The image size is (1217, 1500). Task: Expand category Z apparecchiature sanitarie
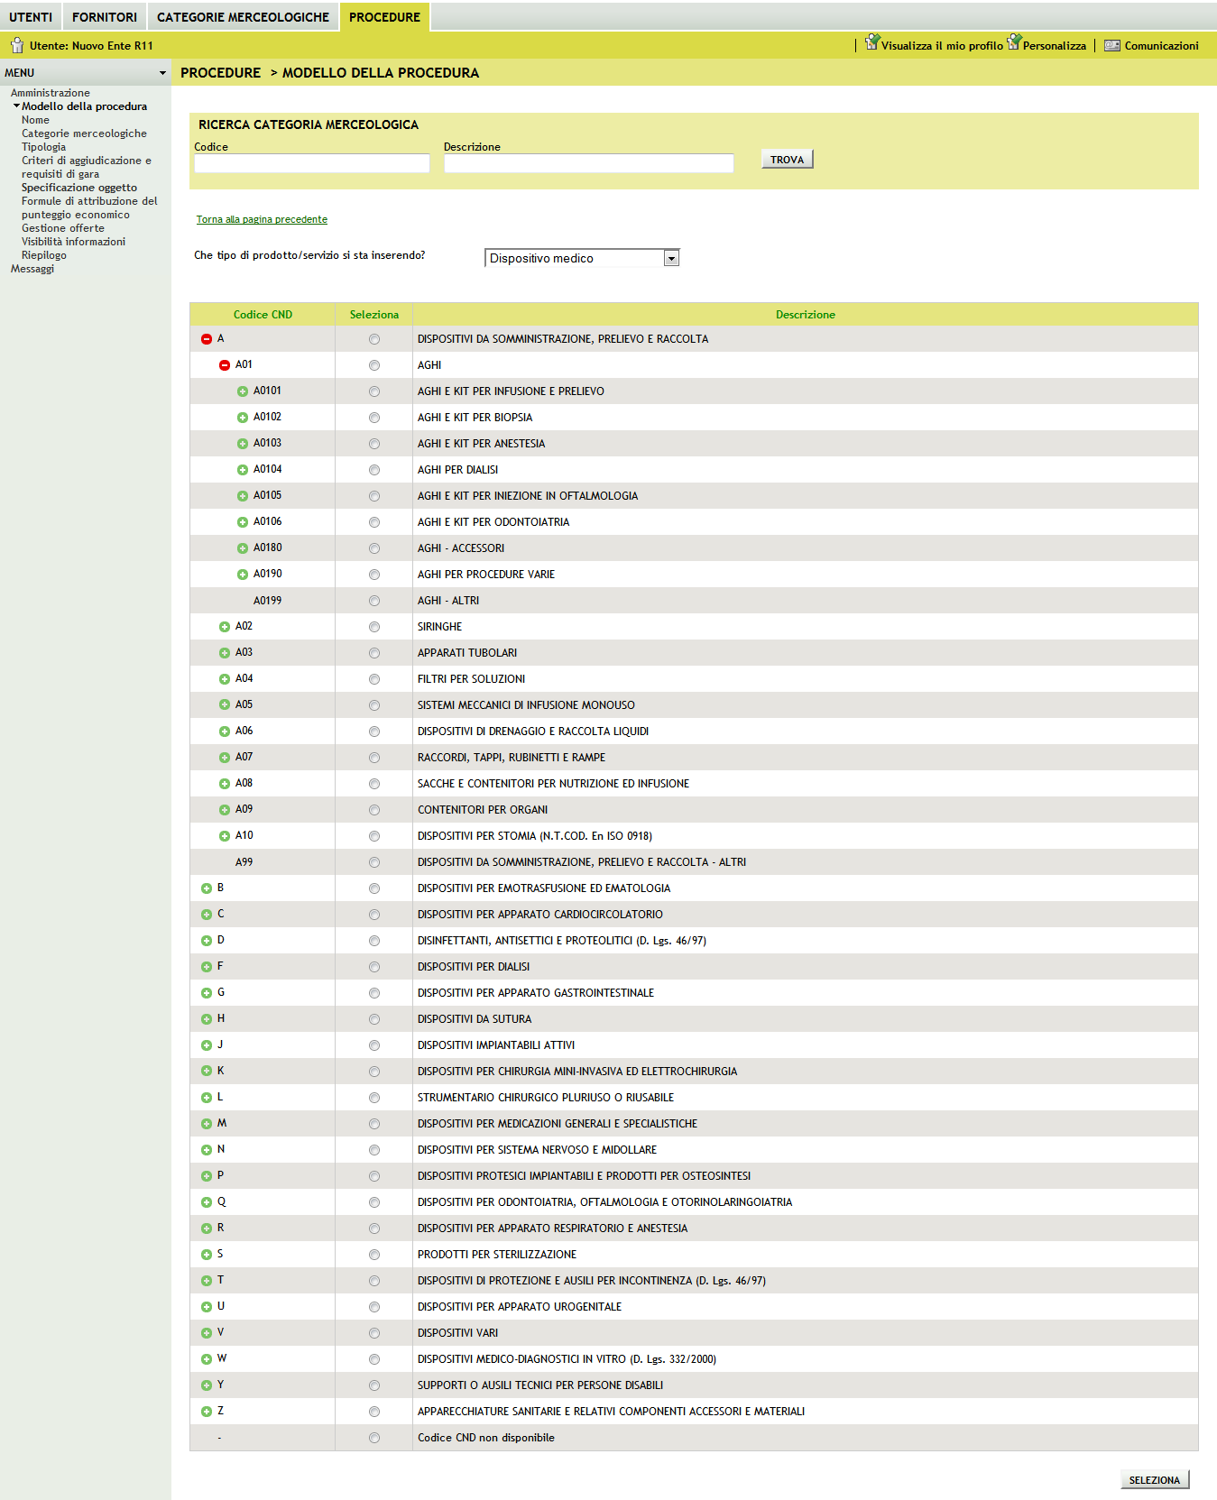[207, 1412]
